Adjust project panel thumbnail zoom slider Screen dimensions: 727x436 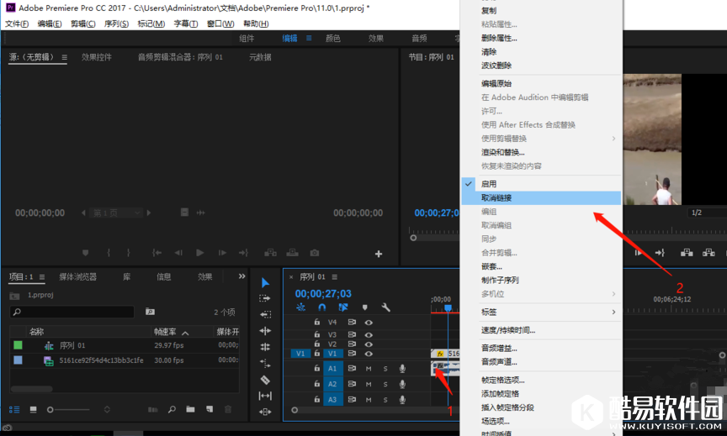pyautogui.click(x=69, y=410)
